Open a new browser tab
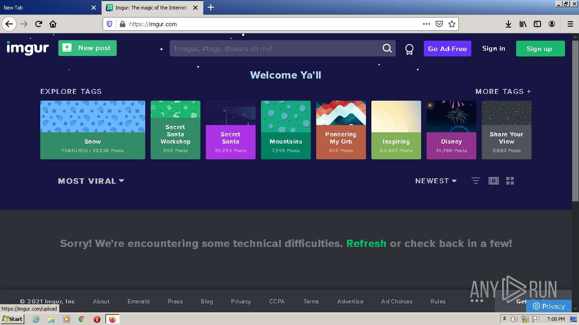This screenshot has height=325, width=579. 211,7
